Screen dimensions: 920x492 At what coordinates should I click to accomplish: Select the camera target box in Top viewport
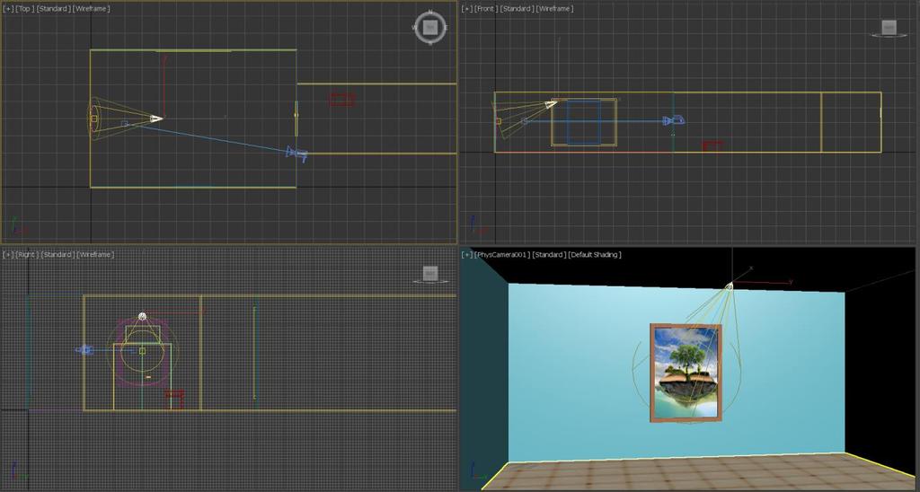tap(124, 124)
